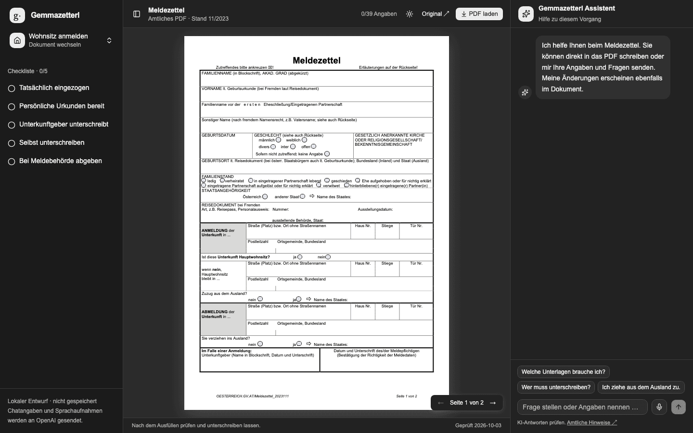Viewport: 693px width, 433px height.
Task: Click the '0/39 Angaben' progress counter
Action: (x=379, y=14)
